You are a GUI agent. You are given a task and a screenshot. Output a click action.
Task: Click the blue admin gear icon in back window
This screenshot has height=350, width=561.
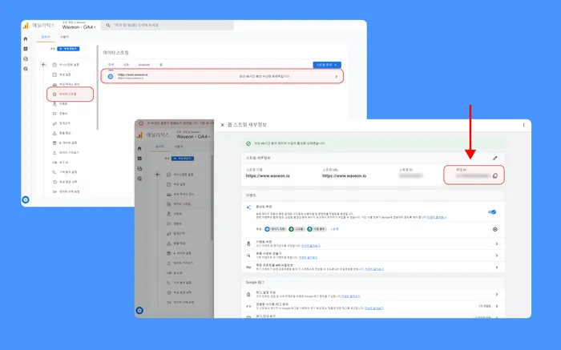[x=26, y=199]
